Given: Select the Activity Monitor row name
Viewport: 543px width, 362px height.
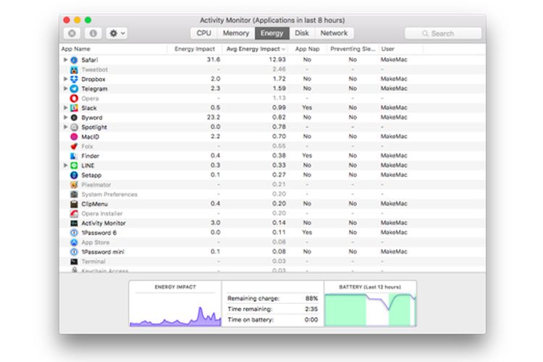Looking at the screenshot, I should (104, 223).
